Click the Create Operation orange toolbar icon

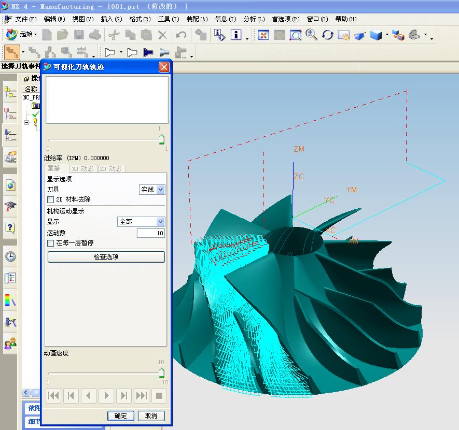point(12,53)
